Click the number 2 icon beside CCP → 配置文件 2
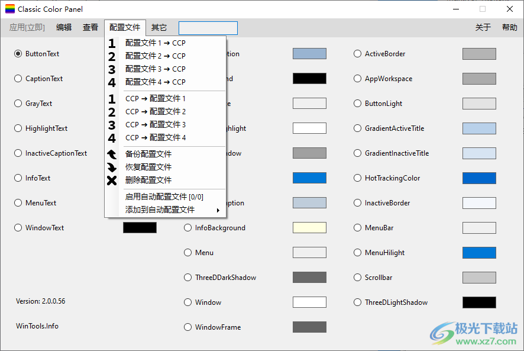524x351 pixels. (112, 112)
